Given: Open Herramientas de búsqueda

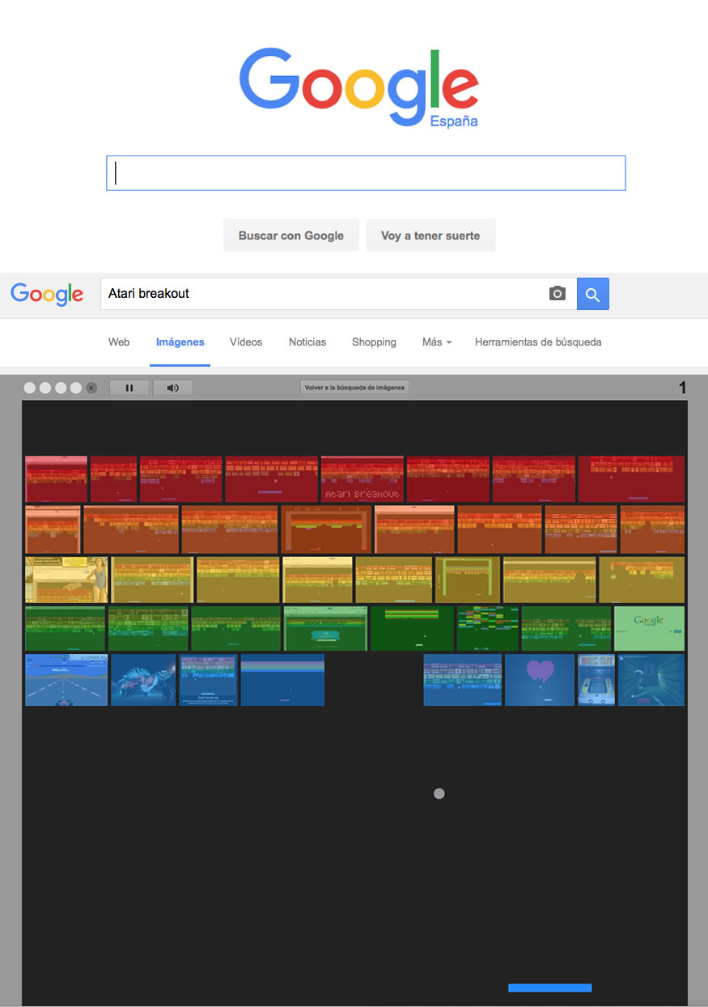Looking at the screenshot, I should 538,342.
